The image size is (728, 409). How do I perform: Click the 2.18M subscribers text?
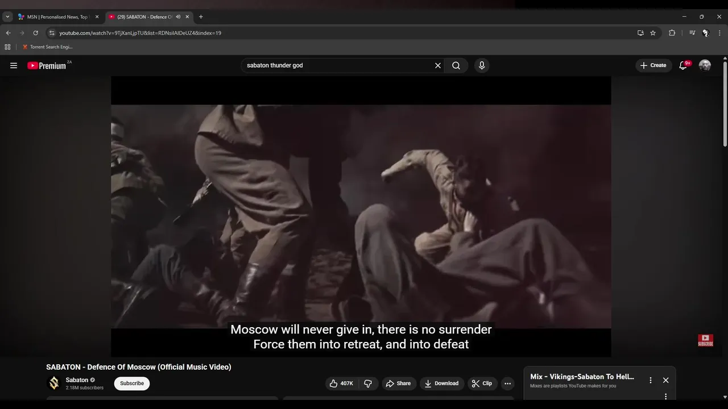pos(85,388)
